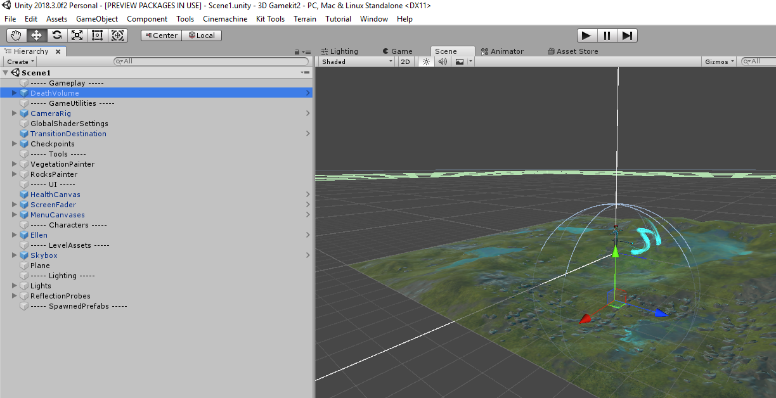The width and height of the screenshot is (776, 398).
Task: Click the Pause button
Action: click(x=607, y=35)
